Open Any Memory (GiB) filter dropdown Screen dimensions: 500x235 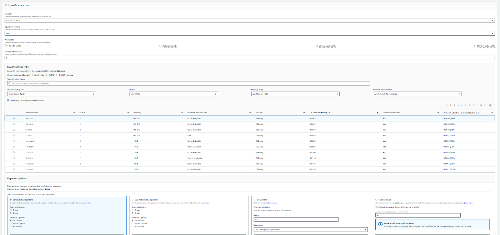click(295, 94)
